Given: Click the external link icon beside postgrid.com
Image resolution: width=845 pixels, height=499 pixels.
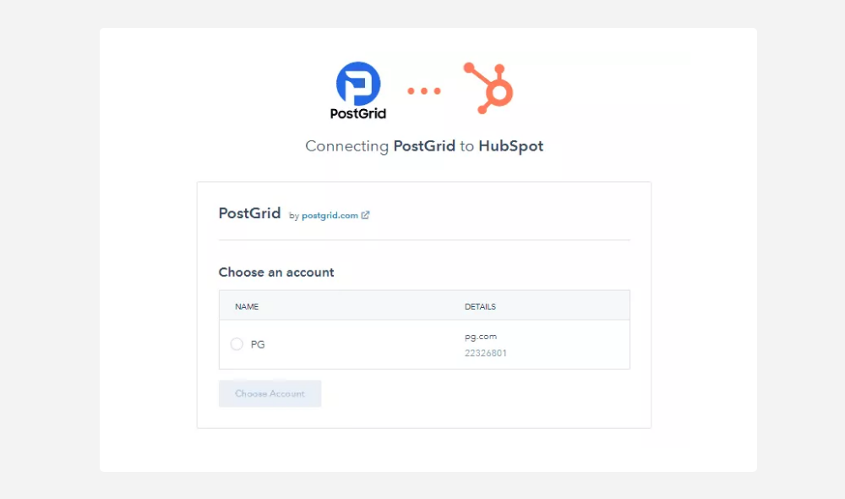Looking at the screenshot, I should pos(366,215).
